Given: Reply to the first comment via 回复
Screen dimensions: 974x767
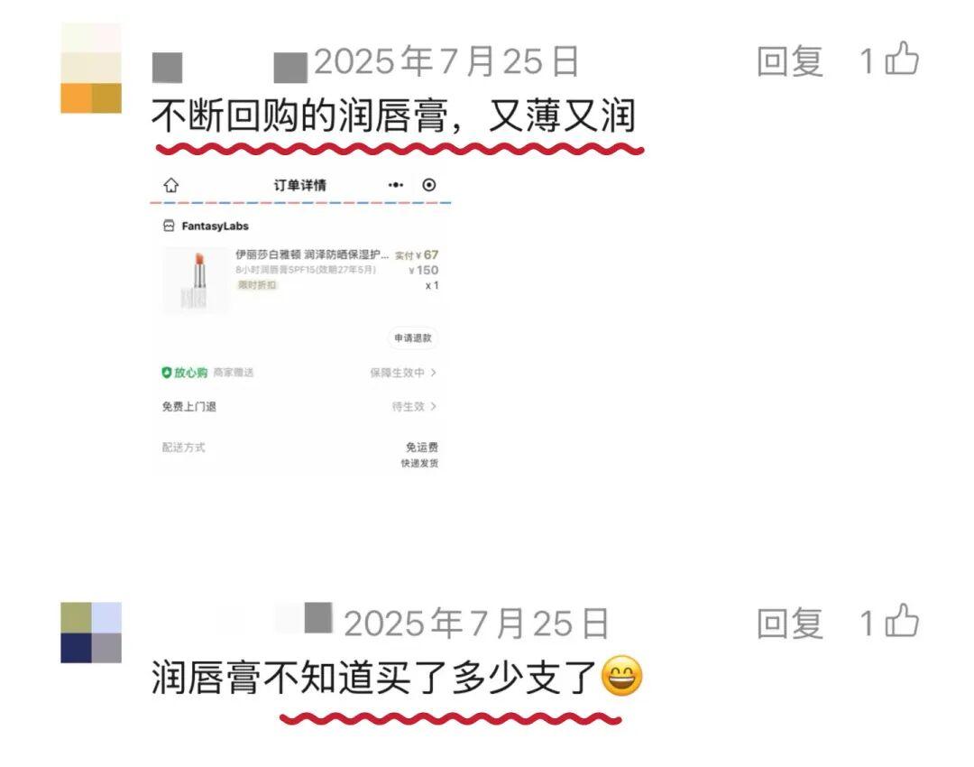Looking at the screenshot, I should click(x=789, y=61).
